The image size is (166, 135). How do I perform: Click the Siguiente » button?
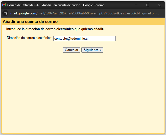(x=92, y=50)
